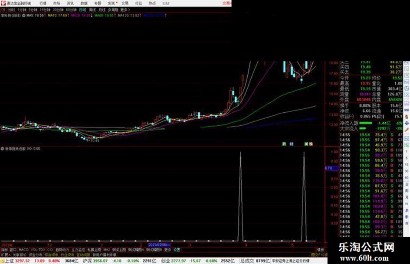This screenshot has width=410, height=264.
Task: Select the 日线 daily period tab
Action: coord(82,10)
